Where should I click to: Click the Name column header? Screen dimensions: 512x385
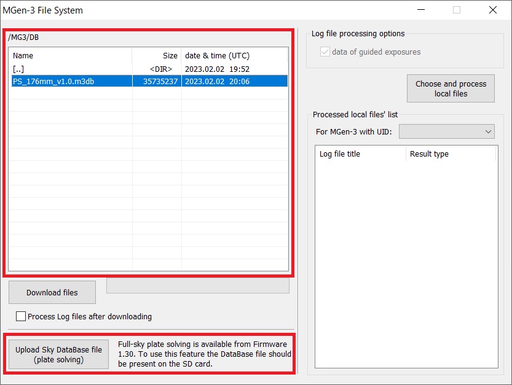pos(70,55)
